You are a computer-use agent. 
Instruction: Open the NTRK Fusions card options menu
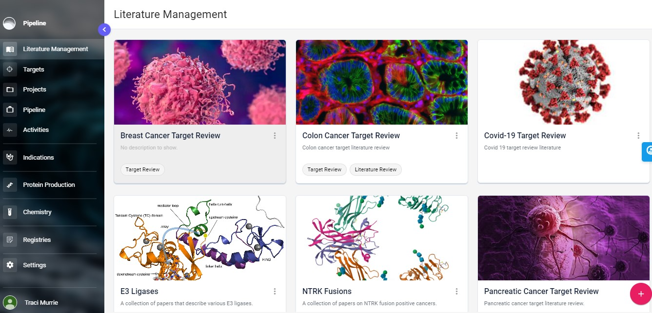(456, 291)
